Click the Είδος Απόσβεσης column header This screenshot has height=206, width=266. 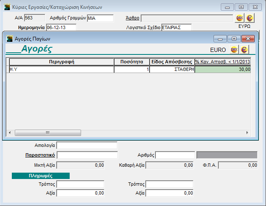click(172, 62)
